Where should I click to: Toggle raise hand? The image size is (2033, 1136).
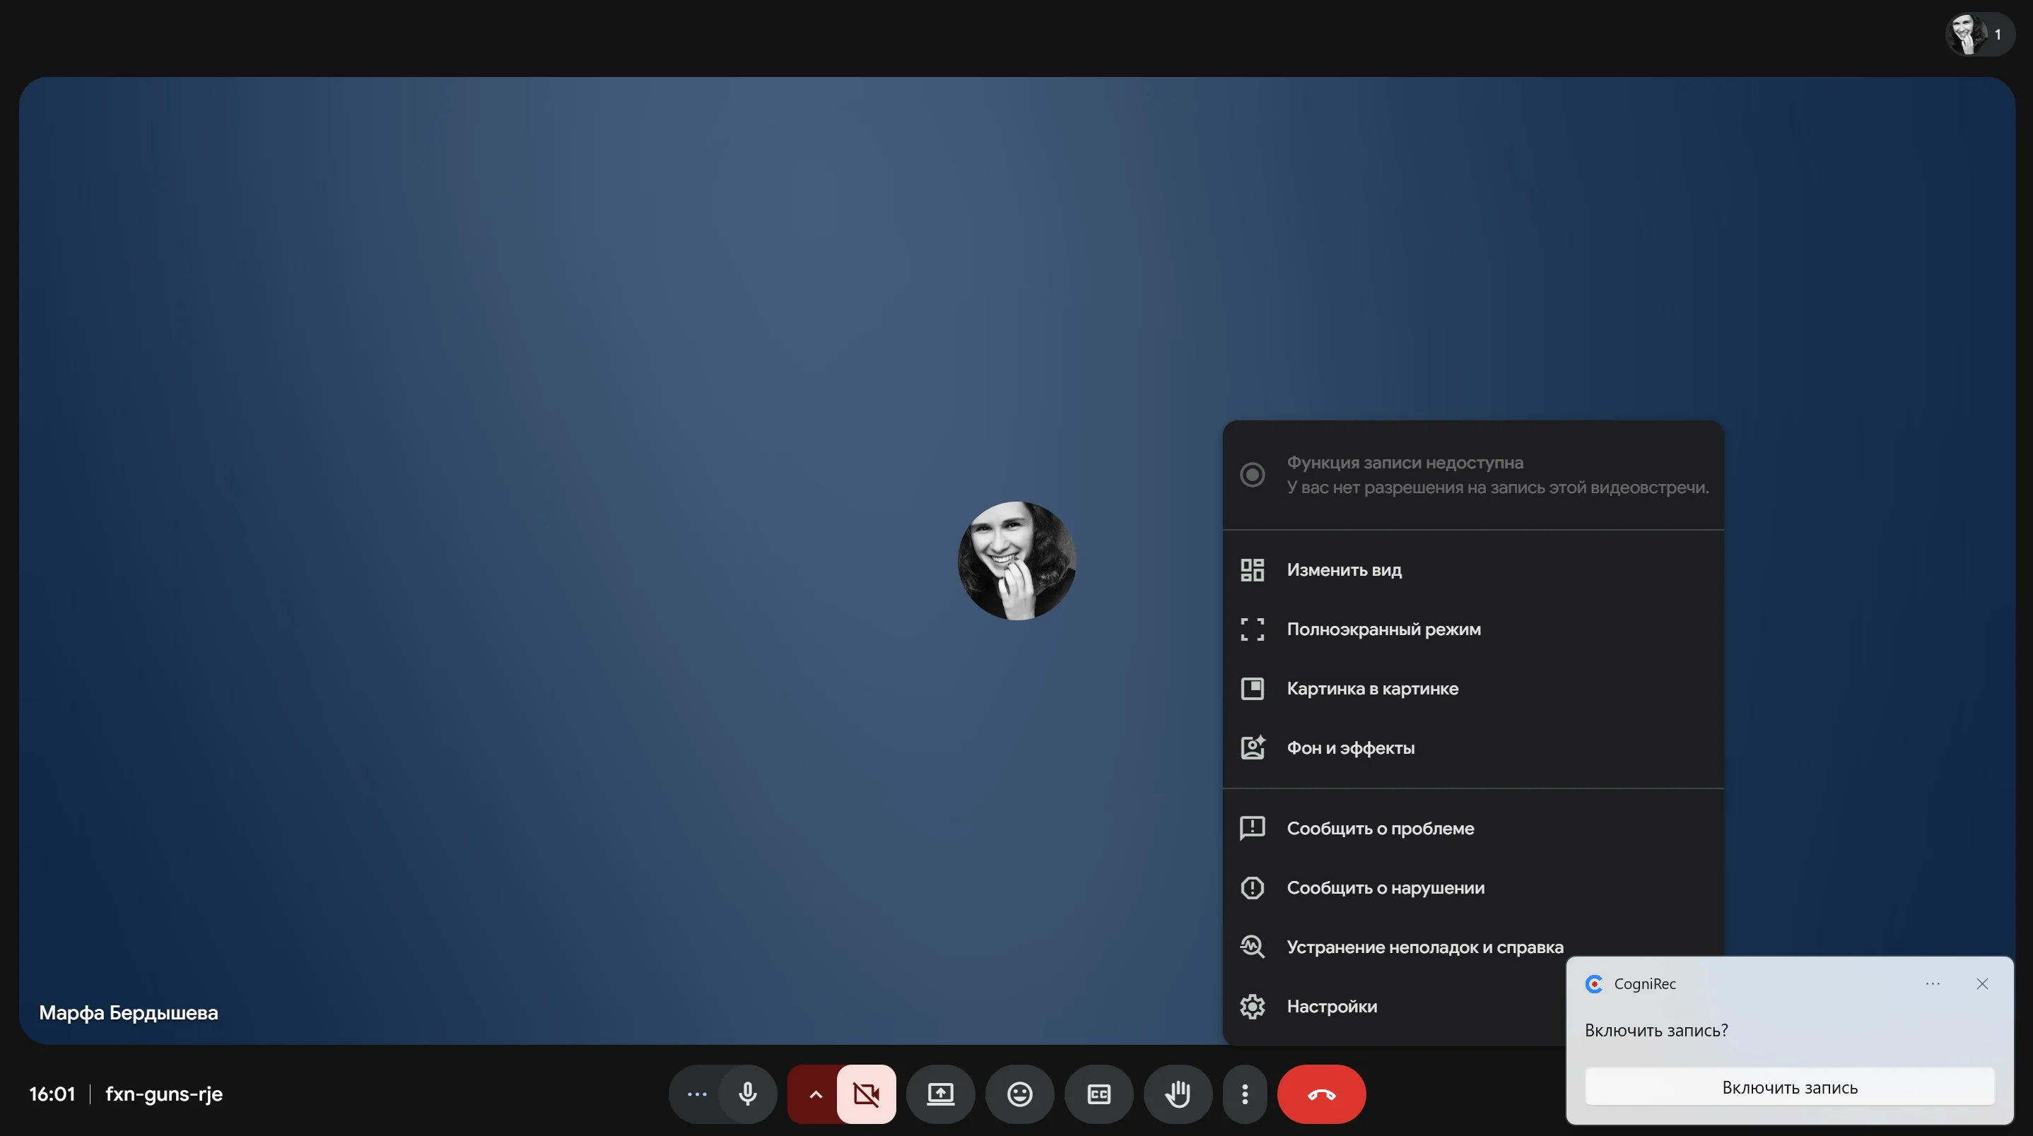click(1178, 1094)
